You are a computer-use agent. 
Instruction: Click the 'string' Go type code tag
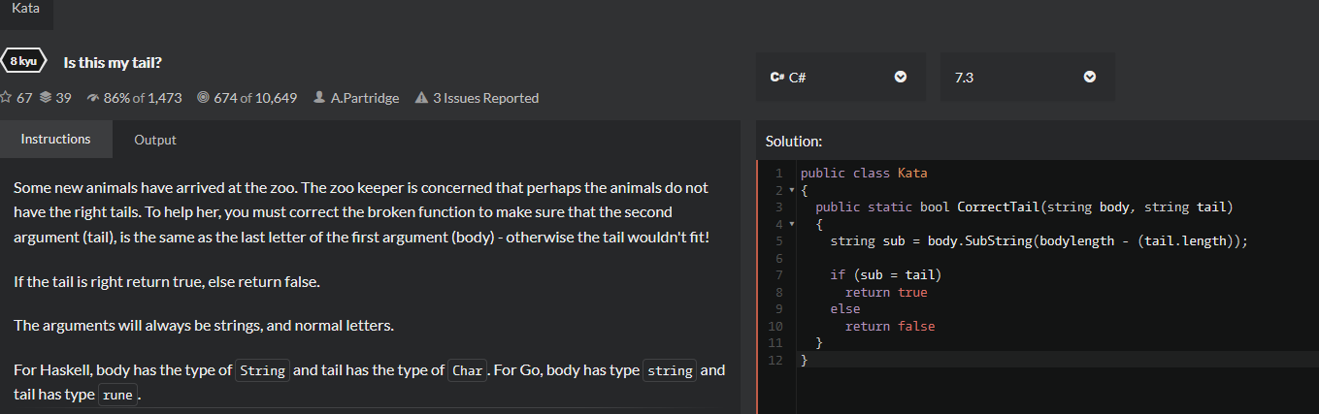670,370
